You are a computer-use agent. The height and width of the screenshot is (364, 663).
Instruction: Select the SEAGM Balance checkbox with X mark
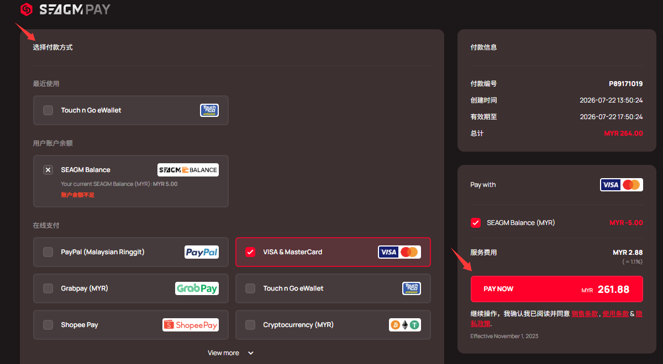click(x=48, y=170)
